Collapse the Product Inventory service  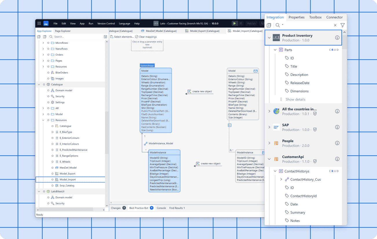coord(269,38)
